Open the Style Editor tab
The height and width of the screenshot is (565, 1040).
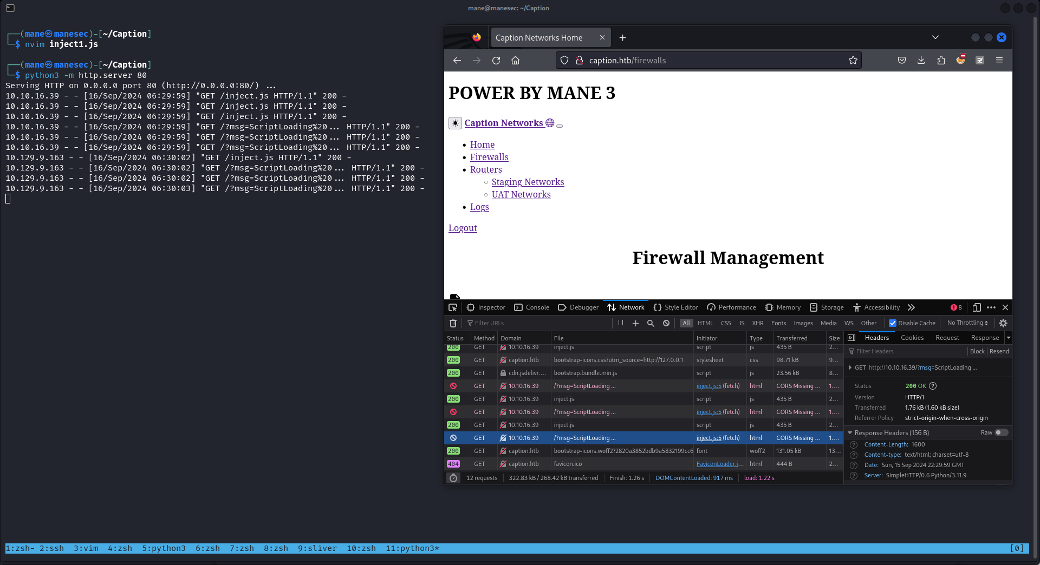[x=676, y=307]
